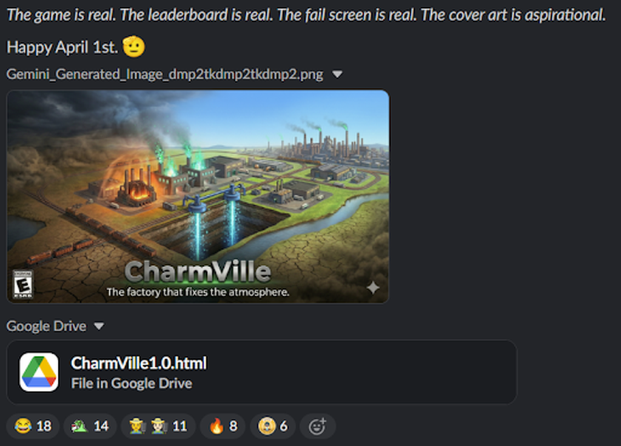Open the CharmVille cover art image

(198, 196)
